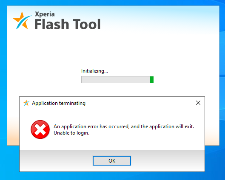Click the OK button in the dialog
Screen dimensions: 225x180
pyautogui.click(x=112, y=160)
